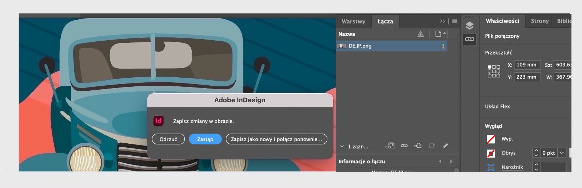The image size is (582, 188).
Task: Click the Narożnik corner options icon
Action: point(491,167)
